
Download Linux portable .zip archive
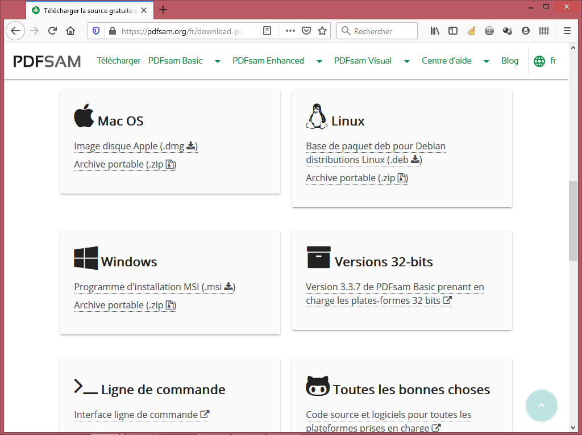[x=357, y=178]
